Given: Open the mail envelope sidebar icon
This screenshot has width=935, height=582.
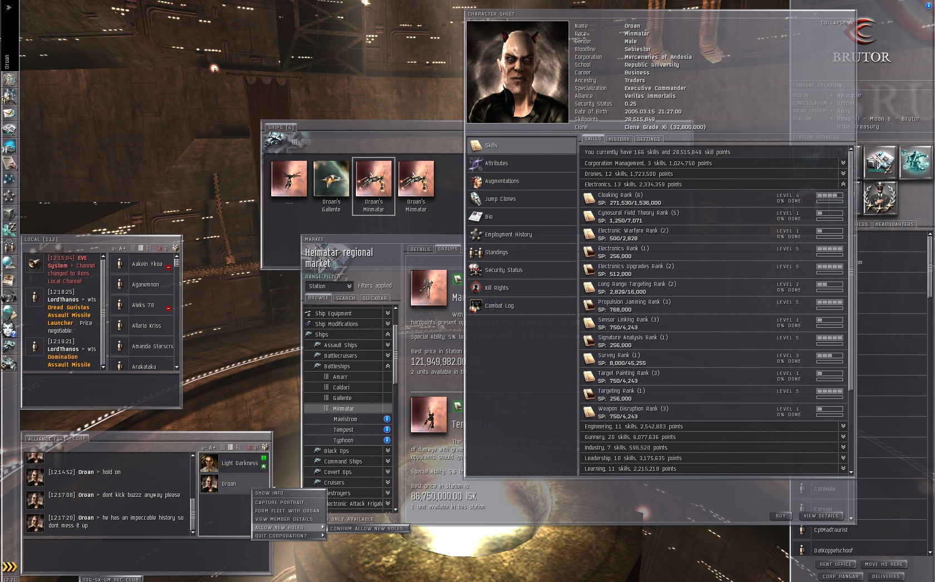Looking at the screenshot, I should pyautogui.click(x=9, y=113).
